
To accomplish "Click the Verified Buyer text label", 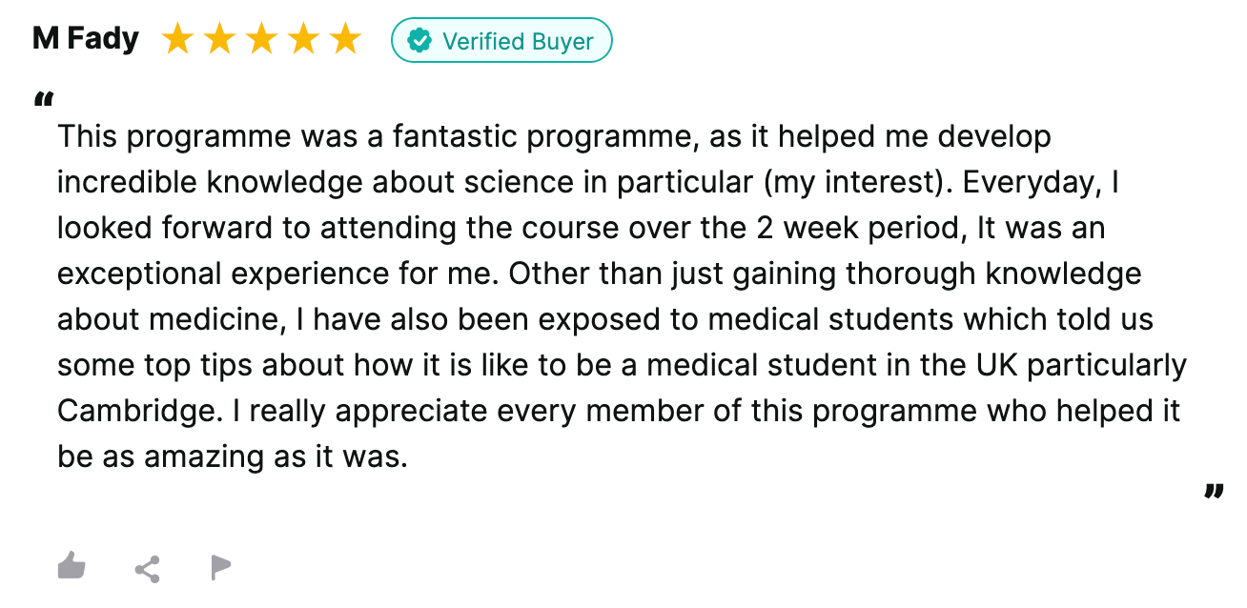I will point(518,42).
